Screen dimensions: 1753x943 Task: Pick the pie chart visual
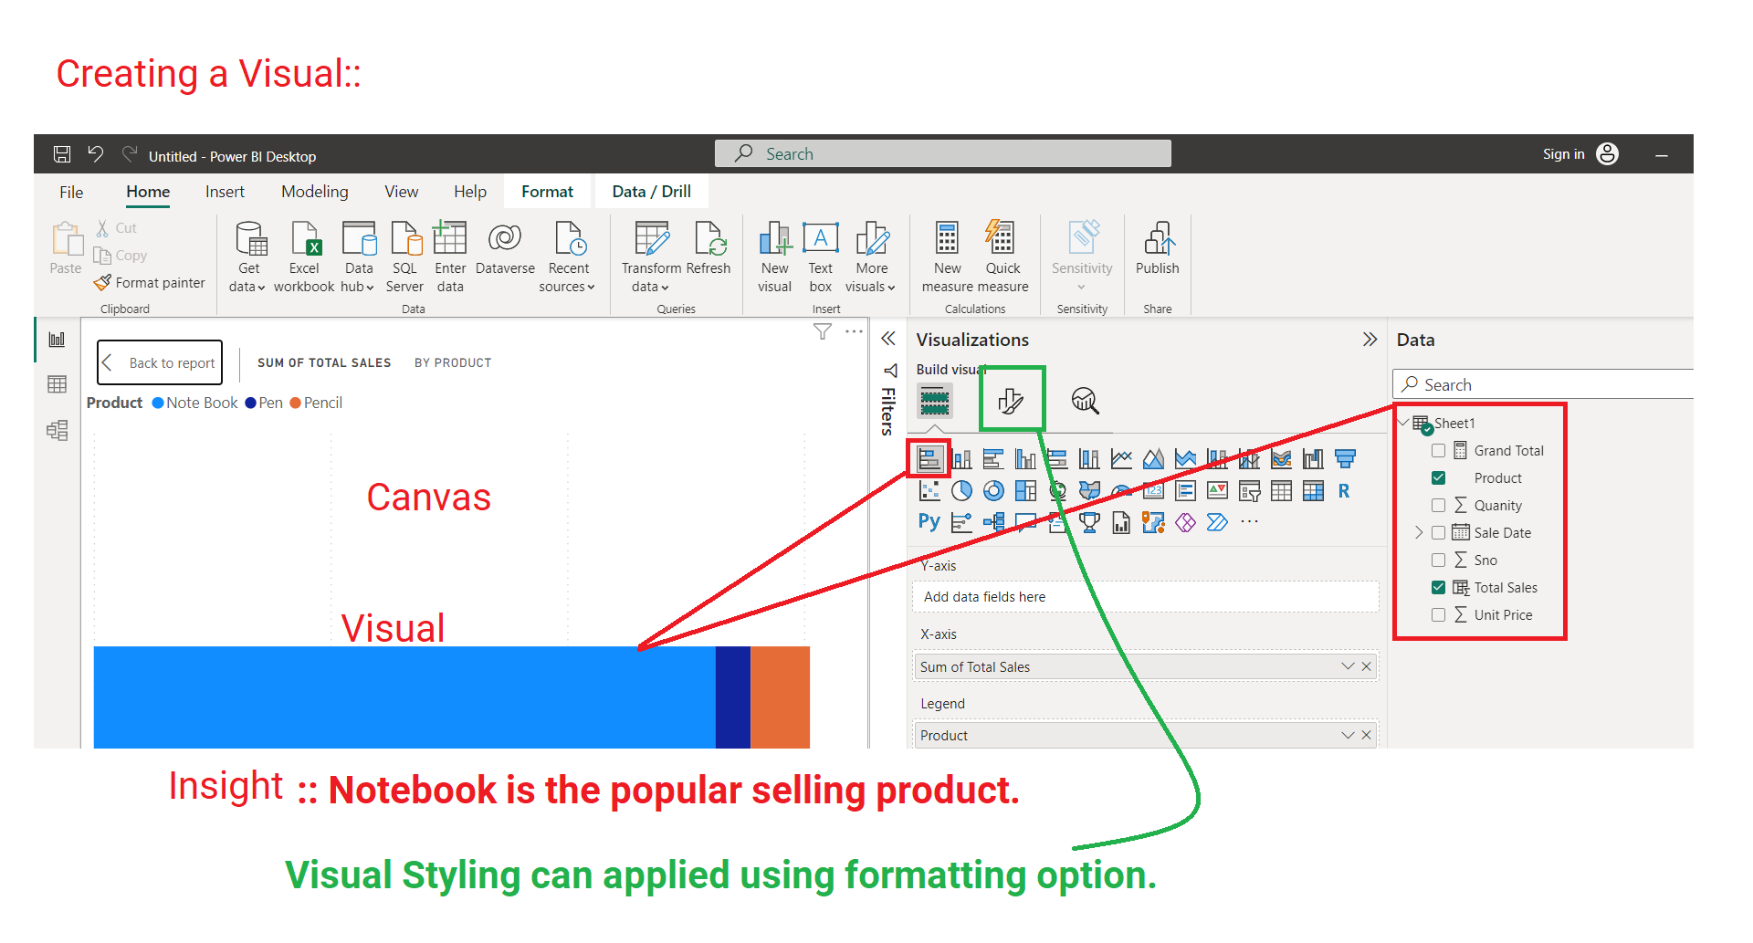coord(961,491)
